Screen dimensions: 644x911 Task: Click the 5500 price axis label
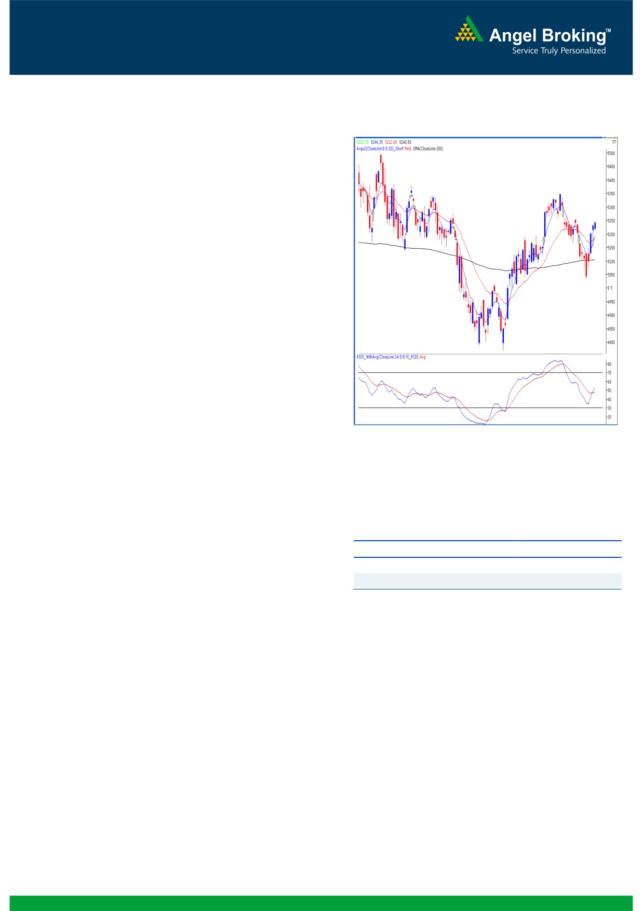pos(611,154)
